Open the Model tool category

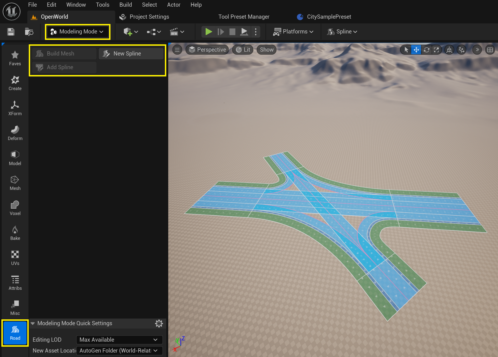point(15,158)
